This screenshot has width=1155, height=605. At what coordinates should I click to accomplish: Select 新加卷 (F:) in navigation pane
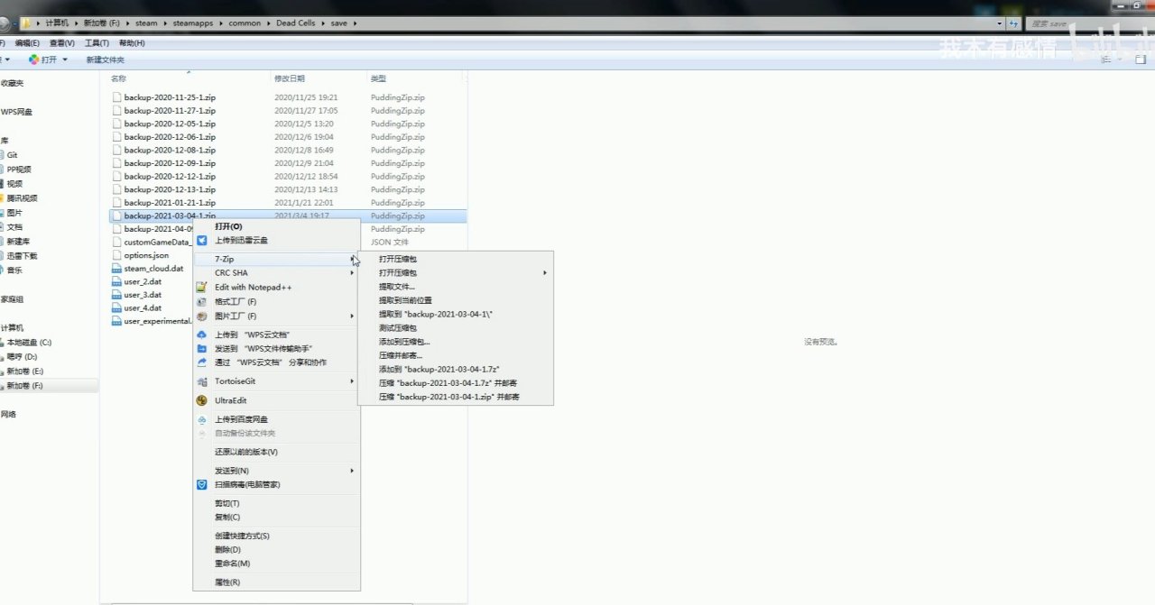click(x=25, y=386)
